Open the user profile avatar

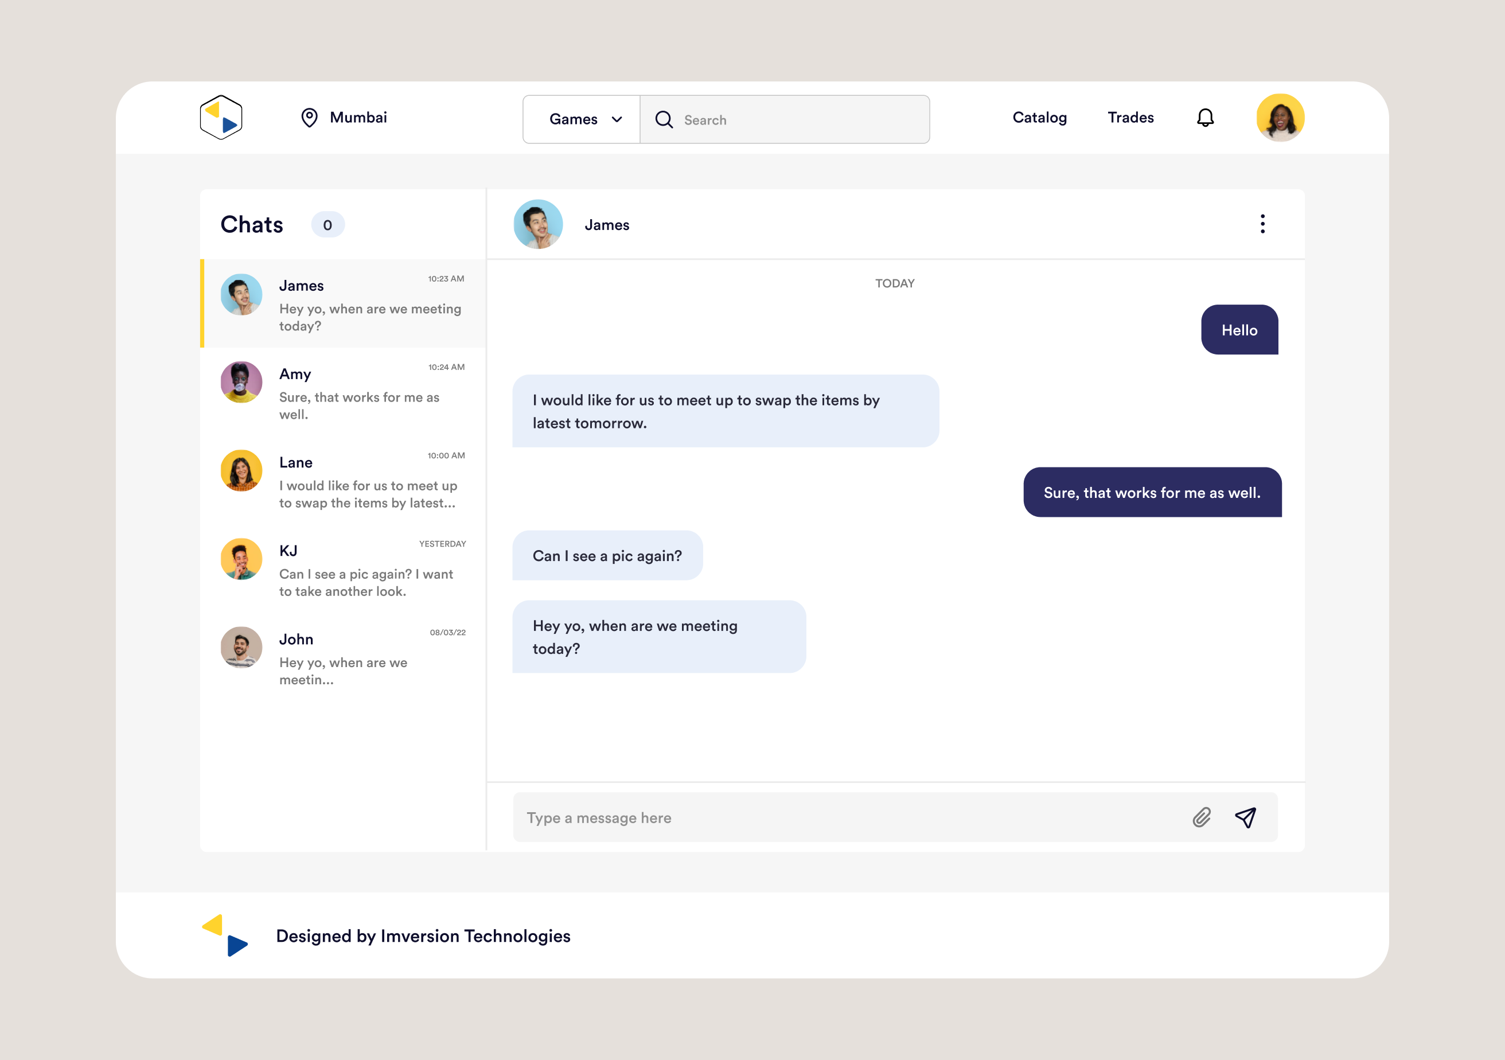coord(1280,118)
